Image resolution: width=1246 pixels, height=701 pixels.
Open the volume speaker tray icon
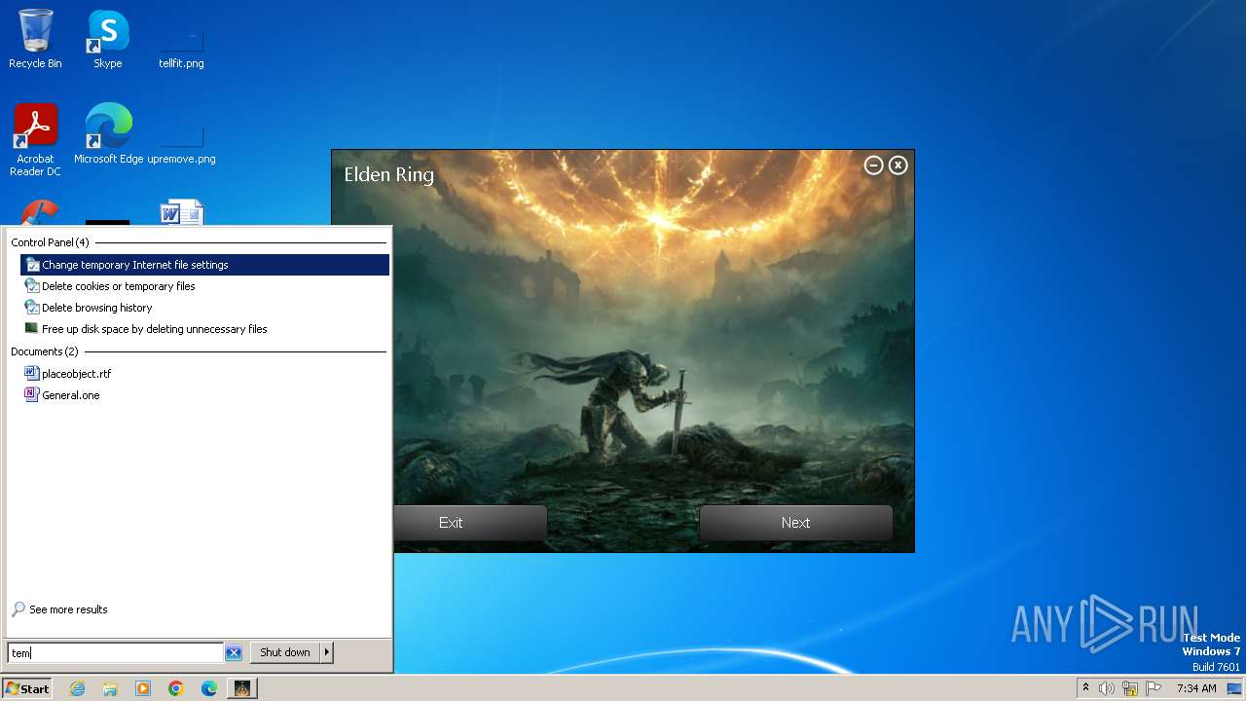[x=1107, y=688]
